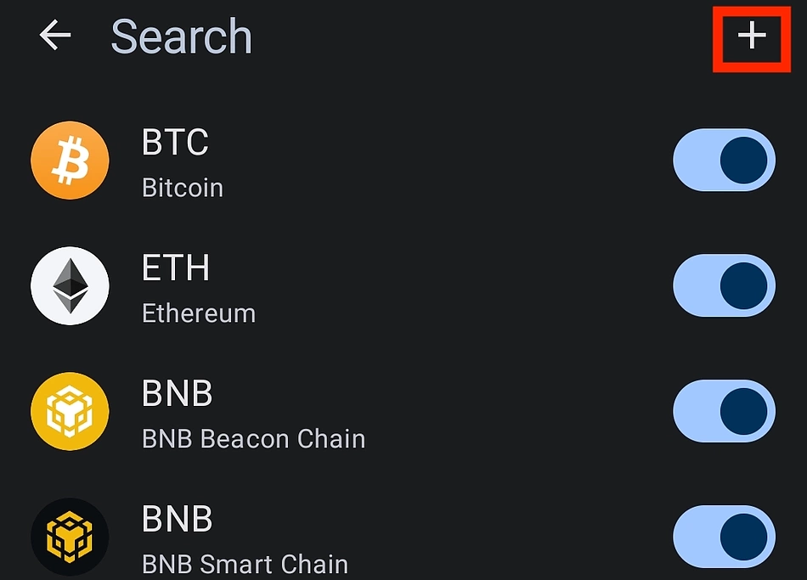Image resolution: width=807 pixels, height=580 pixels.
Task: Click the dark BNB Smart Chain logo
Action: (x=70, y=536)
